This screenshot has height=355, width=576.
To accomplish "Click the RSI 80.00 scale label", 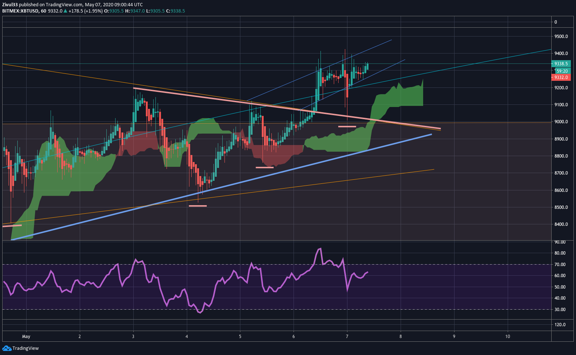I will [560, 253].
